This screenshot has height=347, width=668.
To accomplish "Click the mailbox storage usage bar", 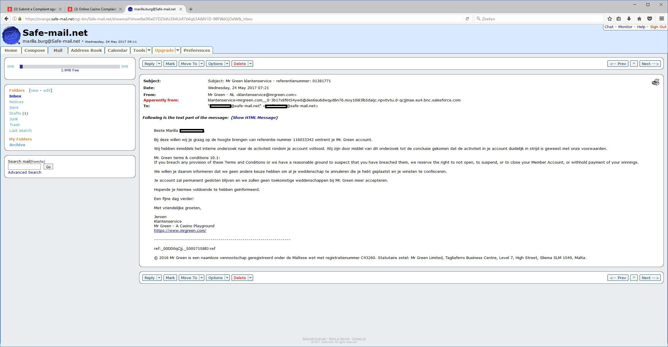I will (x=70, y=66).
